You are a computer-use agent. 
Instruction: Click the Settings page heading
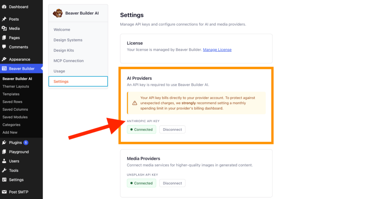[x=132, y=15]
